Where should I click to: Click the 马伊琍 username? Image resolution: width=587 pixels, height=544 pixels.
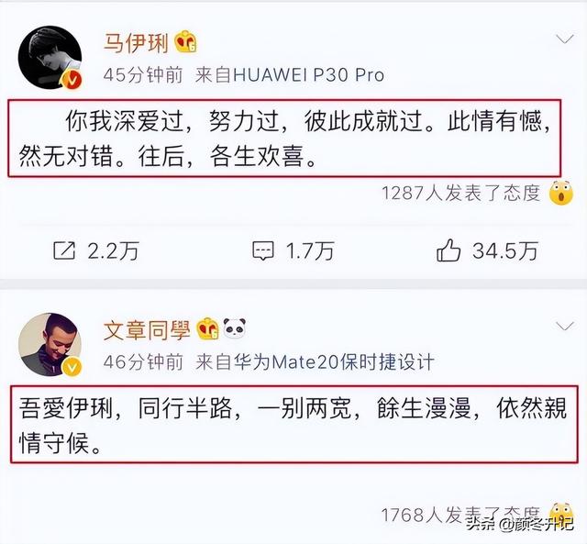tap(136, 43)
